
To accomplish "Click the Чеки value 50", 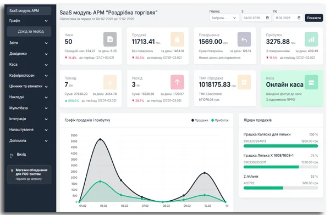I will (68, 42).
